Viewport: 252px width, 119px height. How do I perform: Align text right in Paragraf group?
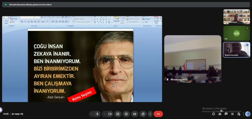click(x=60, y=22)
